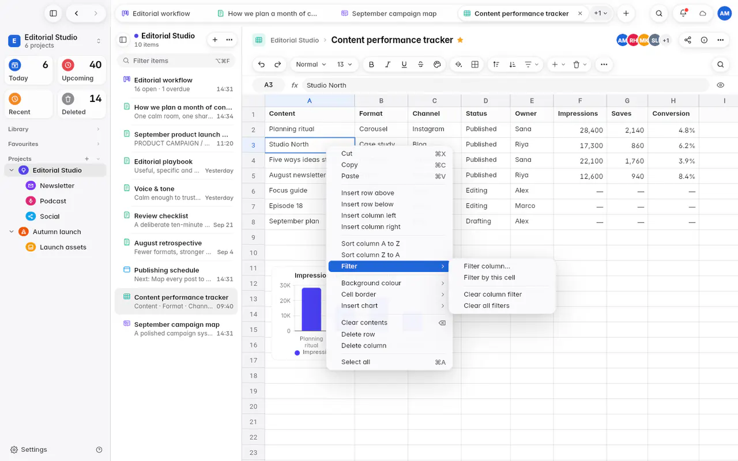Click the Undo arrow in the toolbar
The image size is (738, 461).
[262, 65]
